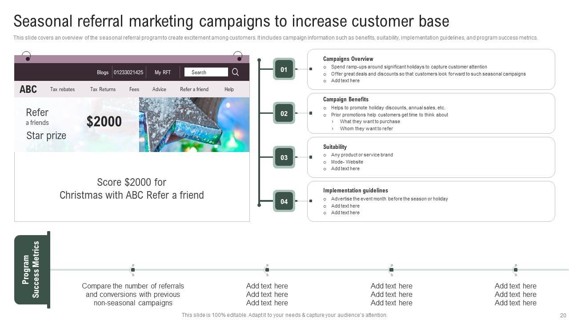The width and height of the screenshot is (569, 320).
Task: Select "Add text here" under Suitability
Action: (x=345, y=169)
